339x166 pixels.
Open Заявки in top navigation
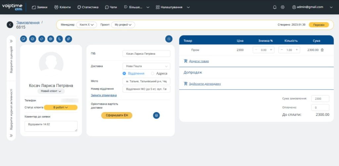(40, 7)
